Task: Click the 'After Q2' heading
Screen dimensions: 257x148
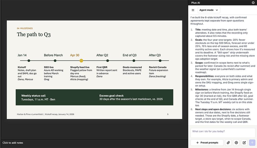Action: 102,55
